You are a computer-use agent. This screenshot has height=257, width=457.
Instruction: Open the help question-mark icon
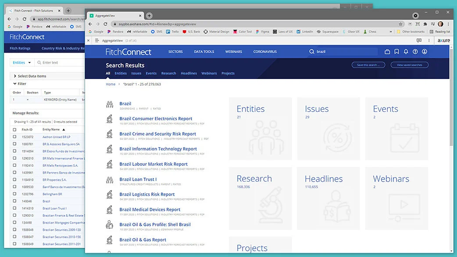415,52
